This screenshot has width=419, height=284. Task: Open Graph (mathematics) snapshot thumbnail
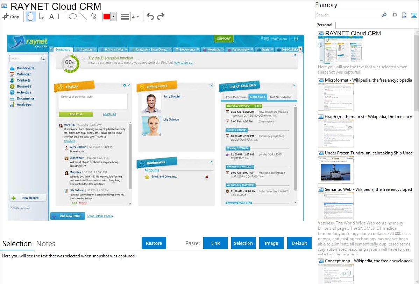click(x=336, y=133)
